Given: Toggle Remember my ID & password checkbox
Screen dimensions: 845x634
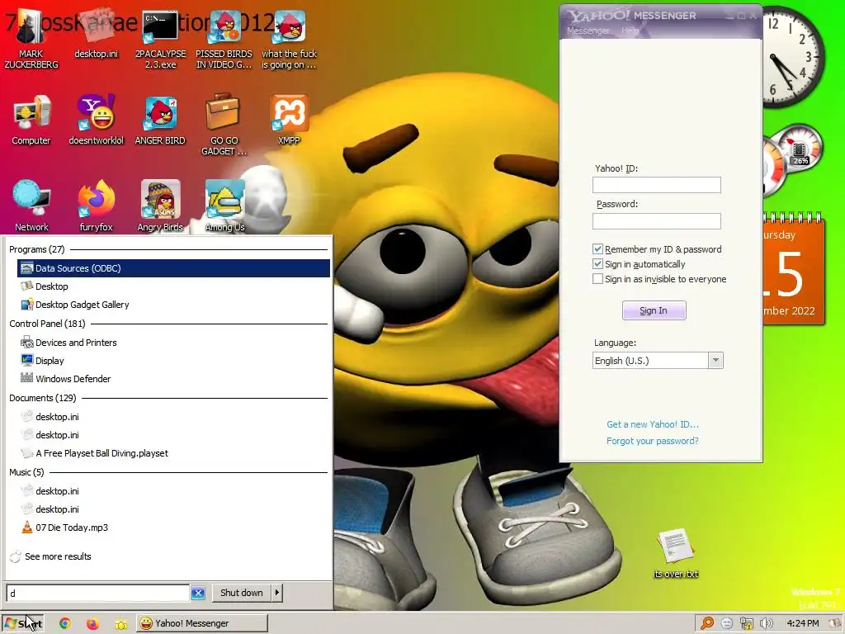Looking at the screenshot, I should tap(597, 249).
